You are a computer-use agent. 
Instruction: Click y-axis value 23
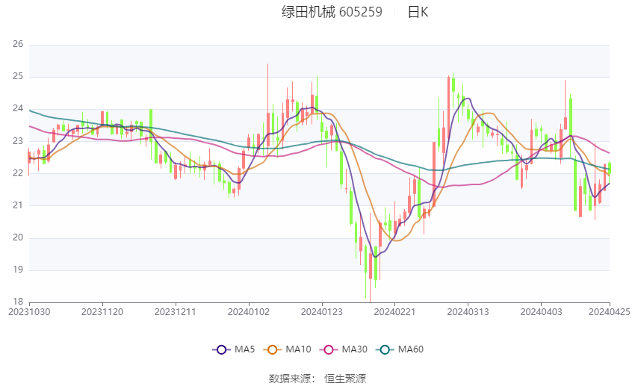[x=18, y=141]
